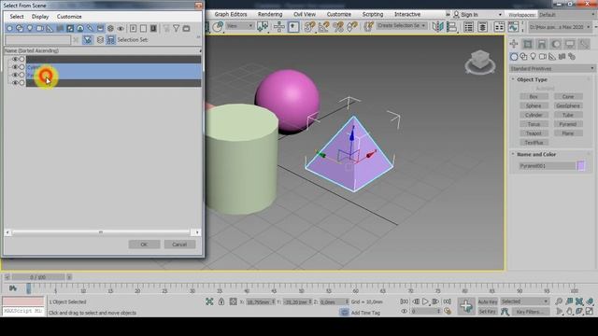This screenshot has height=336, width=598.
Task: Open the Create tab in command panel
Action: tap(514, 44)
